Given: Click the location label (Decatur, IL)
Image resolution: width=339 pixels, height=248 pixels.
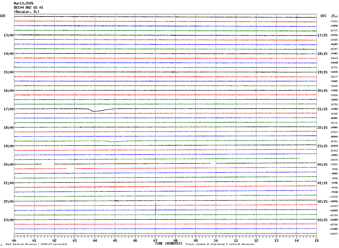Looking at the screenshot, I should (x=27, y=12).
